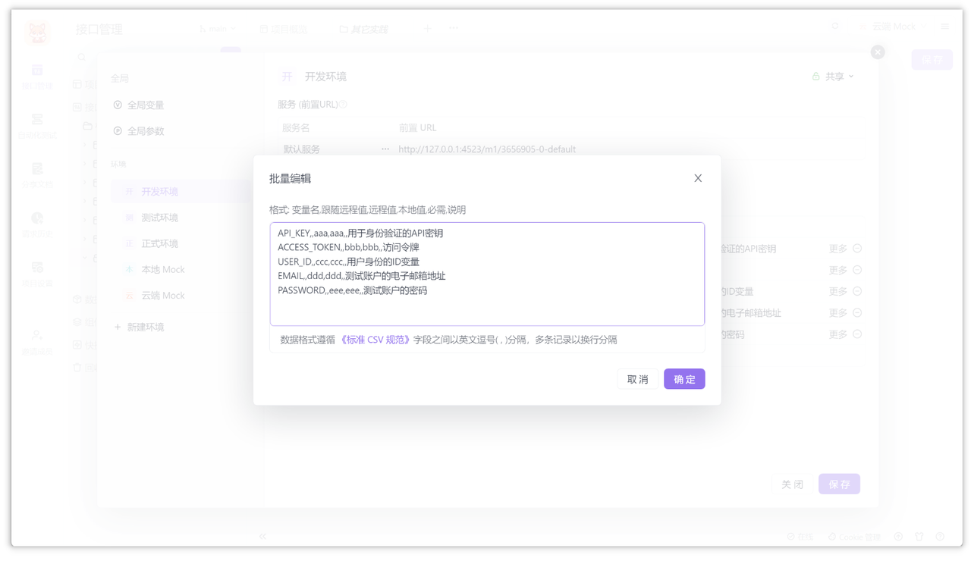971x561 pixels.
Task: Open the 云端 Mock environment dropdown in header
Action: point(892,27)
